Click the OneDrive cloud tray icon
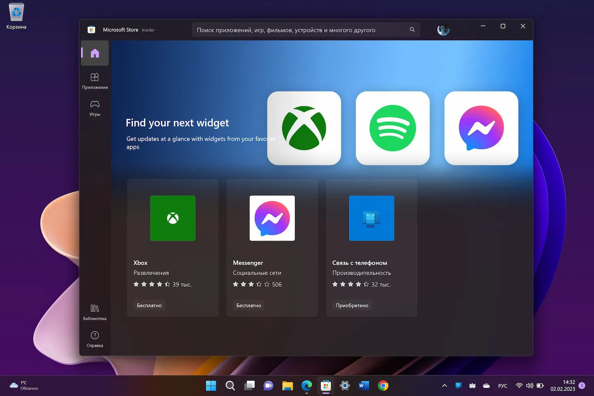The width and height of the screenshot is (594, 396). pyautogui.click(x=486, y=385)
